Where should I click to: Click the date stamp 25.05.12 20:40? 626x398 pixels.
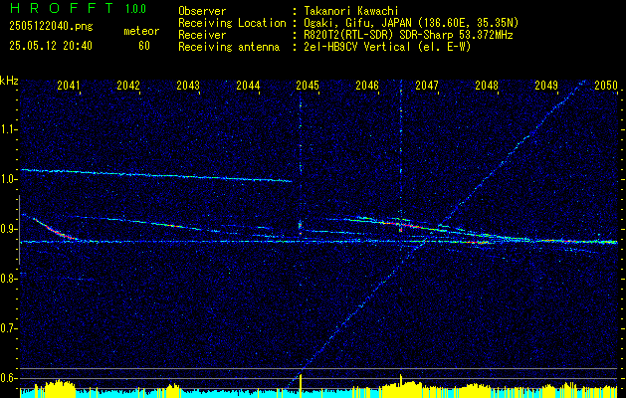point(51,46)
